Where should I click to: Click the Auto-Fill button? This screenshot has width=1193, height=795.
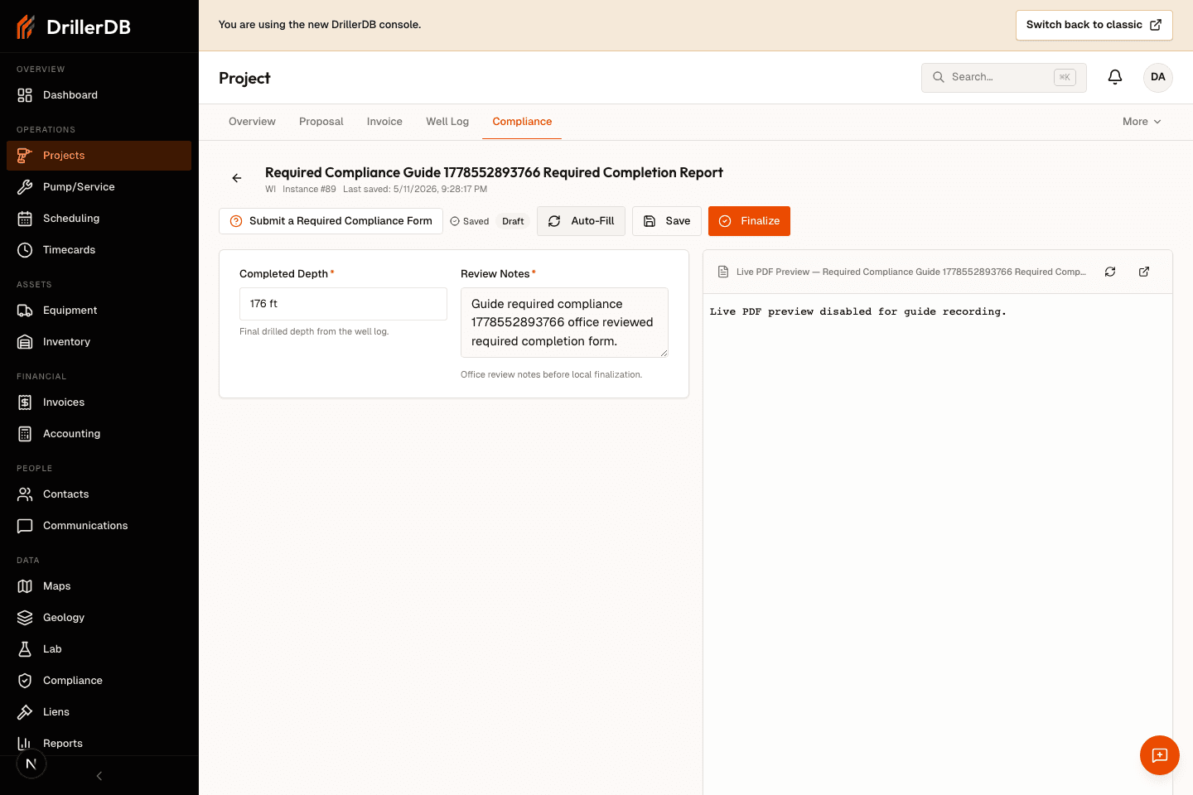pyautogui.click(x=581, y=221)
